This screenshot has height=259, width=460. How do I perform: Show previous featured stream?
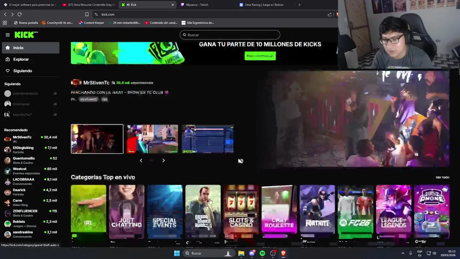click(x=141, y=160)
